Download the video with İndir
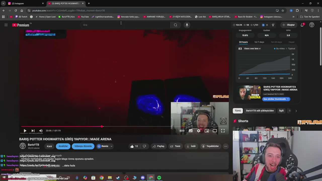The width and height of the screenshot is (322, 181). click(x=191, y=146)
